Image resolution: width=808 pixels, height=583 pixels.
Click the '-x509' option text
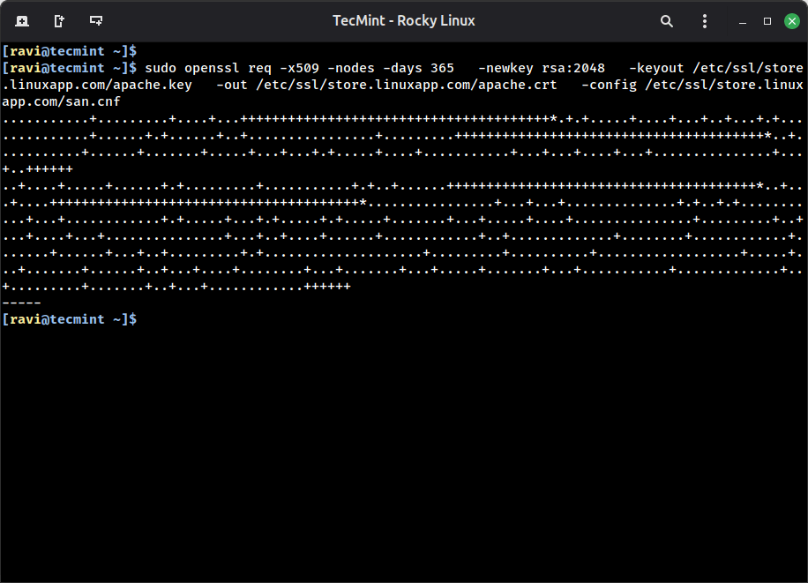[x=299, y=68]
